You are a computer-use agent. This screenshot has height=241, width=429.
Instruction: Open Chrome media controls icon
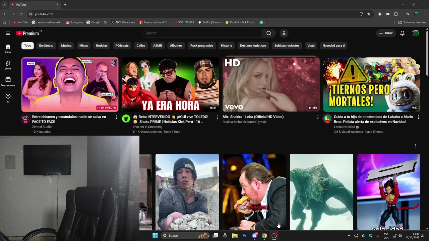408,14
